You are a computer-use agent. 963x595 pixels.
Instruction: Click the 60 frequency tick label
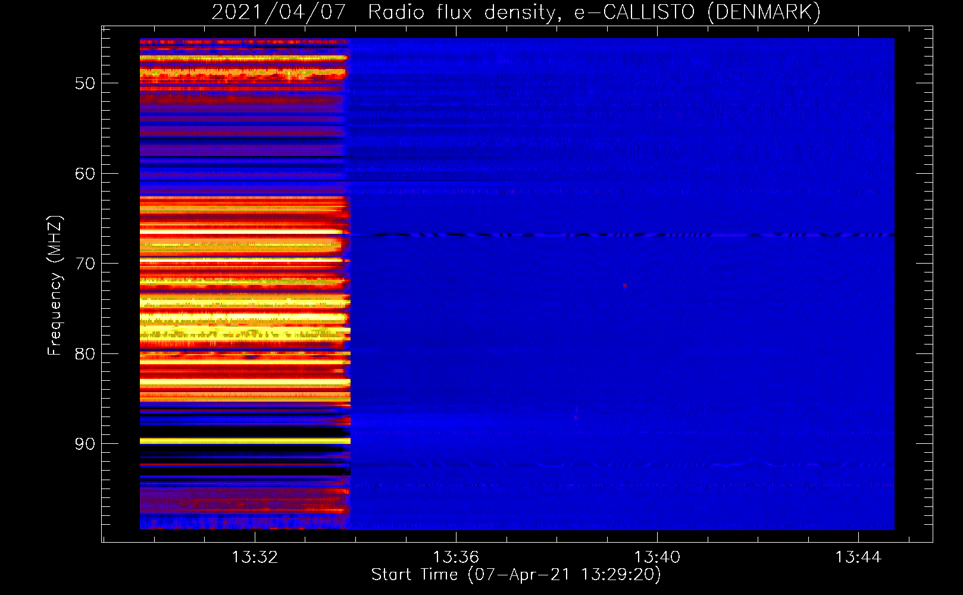tap(85, 174)
